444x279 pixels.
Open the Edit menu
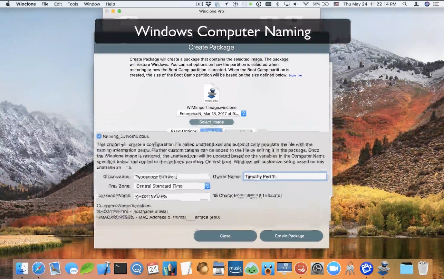coord(58,4)
